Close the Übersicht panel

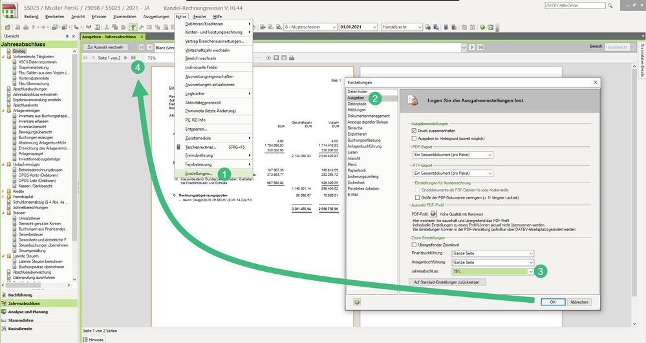[74, 36]
